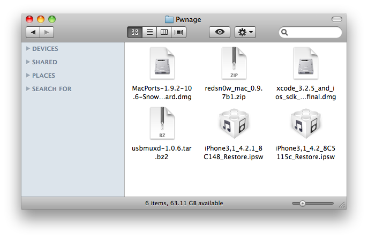Switch to list view mode
The image size is (368, 239).
(x=149, y=32)
